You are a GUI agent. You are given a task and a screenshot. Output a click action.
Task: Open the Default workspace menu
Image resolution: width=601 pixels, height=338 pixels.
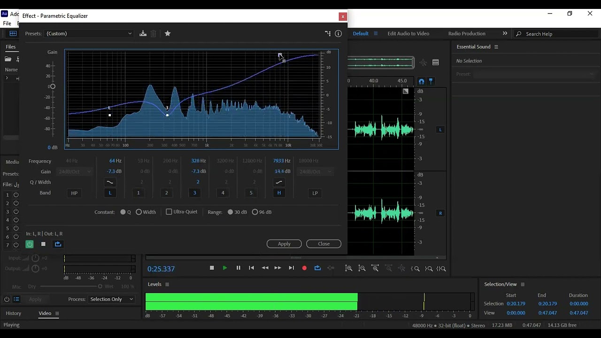coord(376,33)
